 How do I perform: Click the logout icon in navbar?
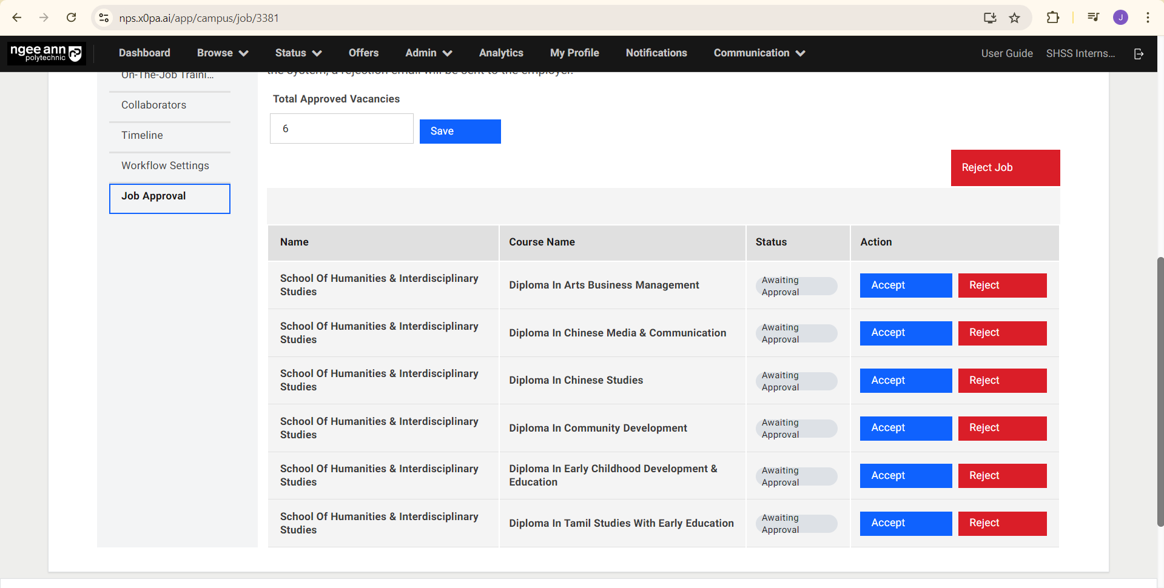tap(1139, 54)
